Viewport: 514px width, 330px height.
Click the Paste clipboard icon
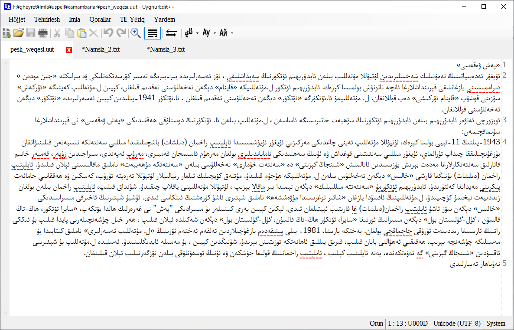(x=81, y=33)
